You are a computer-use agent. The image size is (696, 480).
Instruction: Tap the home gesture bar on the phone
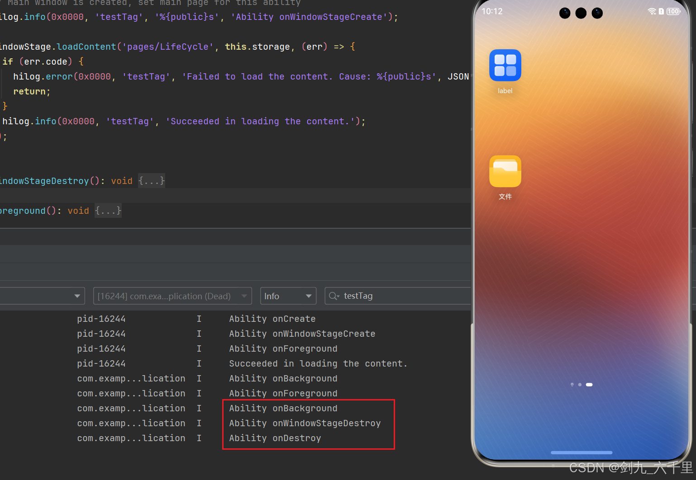tap(582, 452)
